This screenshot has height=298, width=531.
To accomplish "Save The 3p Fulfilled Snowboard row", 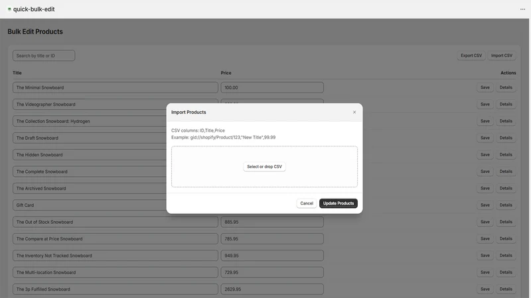I will (x=485, y=289).
